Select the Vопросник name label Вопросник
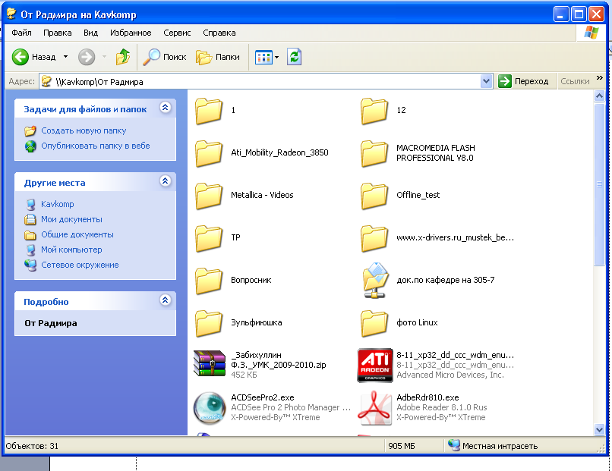Viewport: 612px width, 471px height. pyautogui.click(x=251, y=280)
